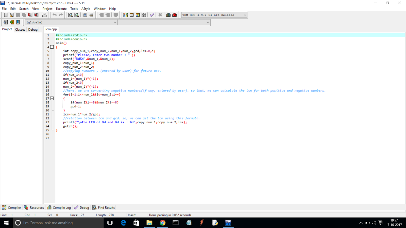This screenshot has width=406, height=228.
Task: Click the 'lcm=num_1*num_2/gcd;' code line
Action: click(x=81, y=114)
